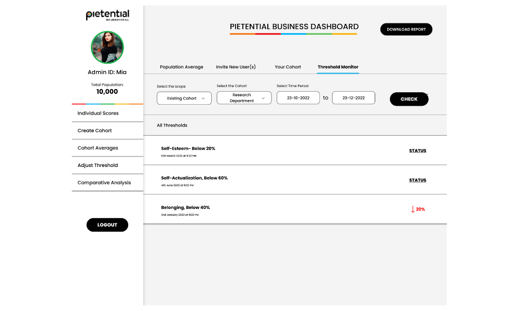This screenshot has height=311, width=519.
Task: Click the start date field 23-10-2022
Action: pos(298,98)
